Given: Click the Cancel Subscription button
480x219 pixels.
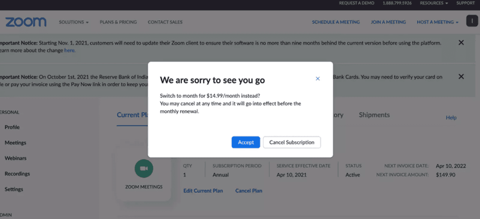Looking at the screenshot, I should pos(292,142).
